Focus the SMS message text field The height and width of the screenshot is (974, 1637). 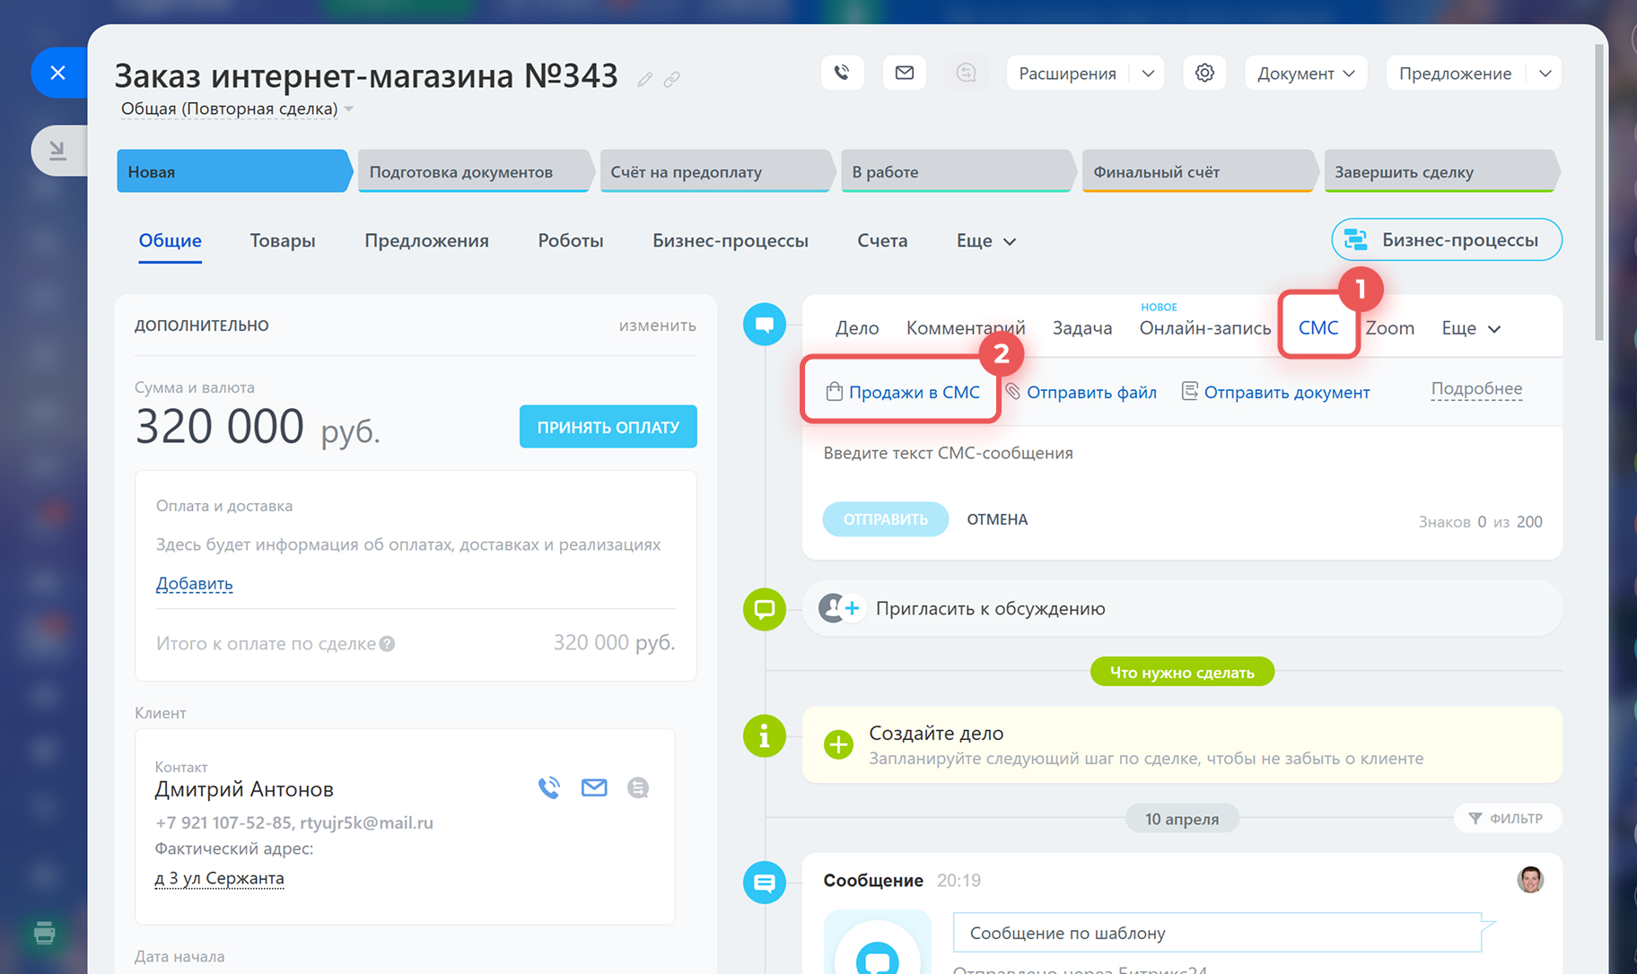(x=1182, y=453)
